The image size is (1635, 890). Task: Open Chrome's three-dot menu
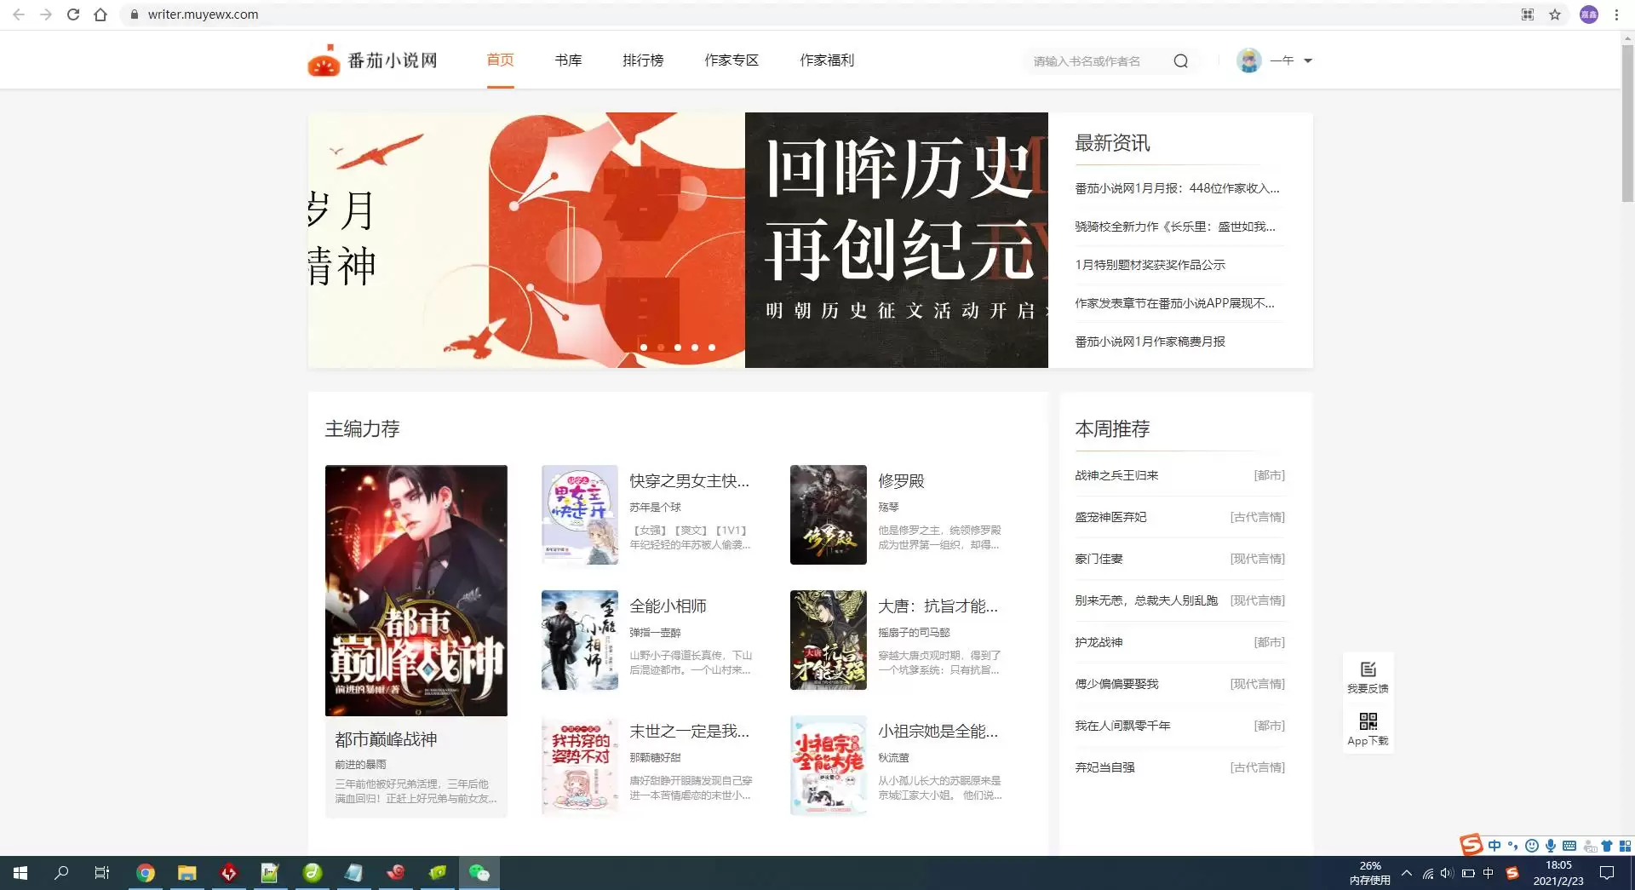pos(1616,14)
